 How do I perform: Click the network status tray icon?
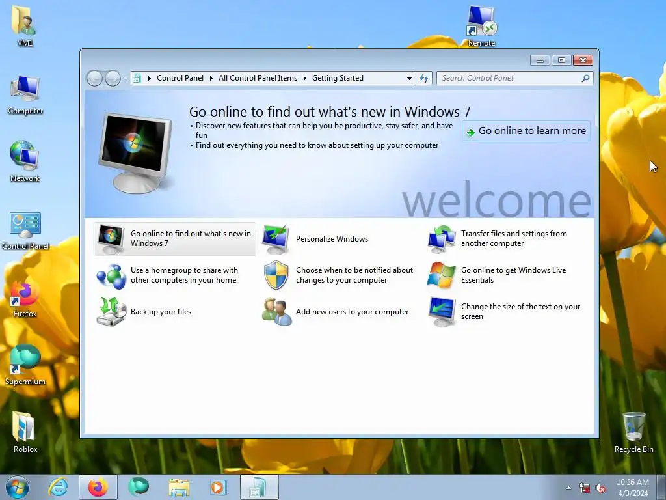pos(585,488)
